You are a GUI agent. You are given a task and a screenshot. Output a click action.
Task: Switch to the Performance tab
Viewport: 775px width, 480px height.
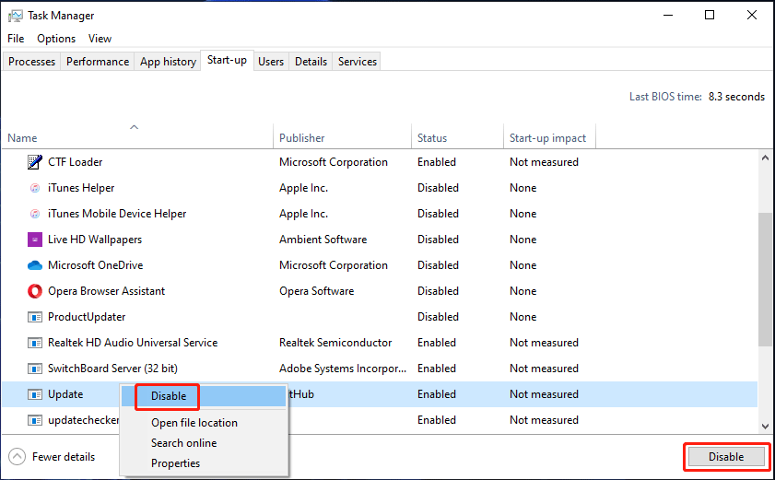tap(98, 62)
